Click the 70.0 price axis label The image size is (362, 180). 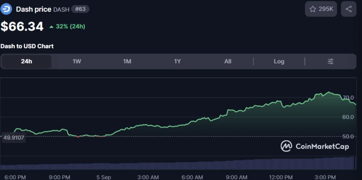pyautogui.click(x=348, y=97)
